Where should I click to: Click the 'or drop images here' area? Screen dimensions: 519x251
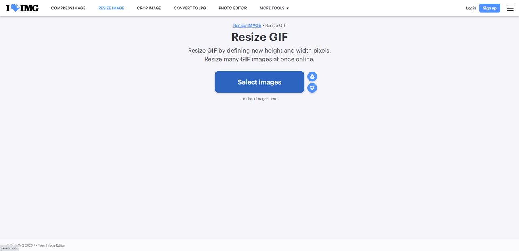coord(259,99)
